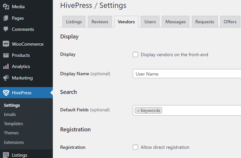Click the Pages document icon

[6, 18]
